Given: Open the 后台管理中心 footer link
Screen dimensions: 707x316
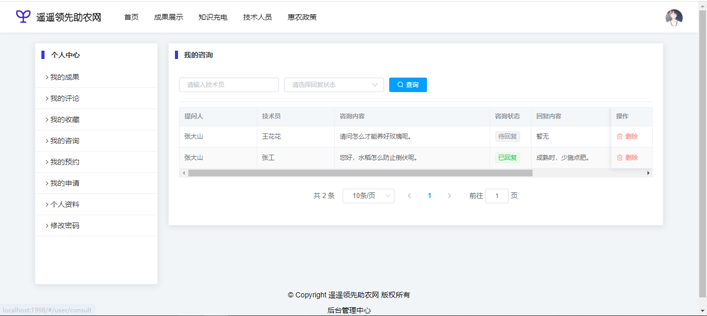Looking at the screenshot, I should [349, 310].
